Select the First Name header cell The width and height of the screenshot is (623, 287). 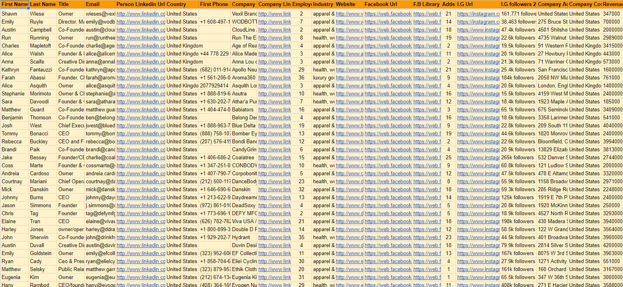14,4
